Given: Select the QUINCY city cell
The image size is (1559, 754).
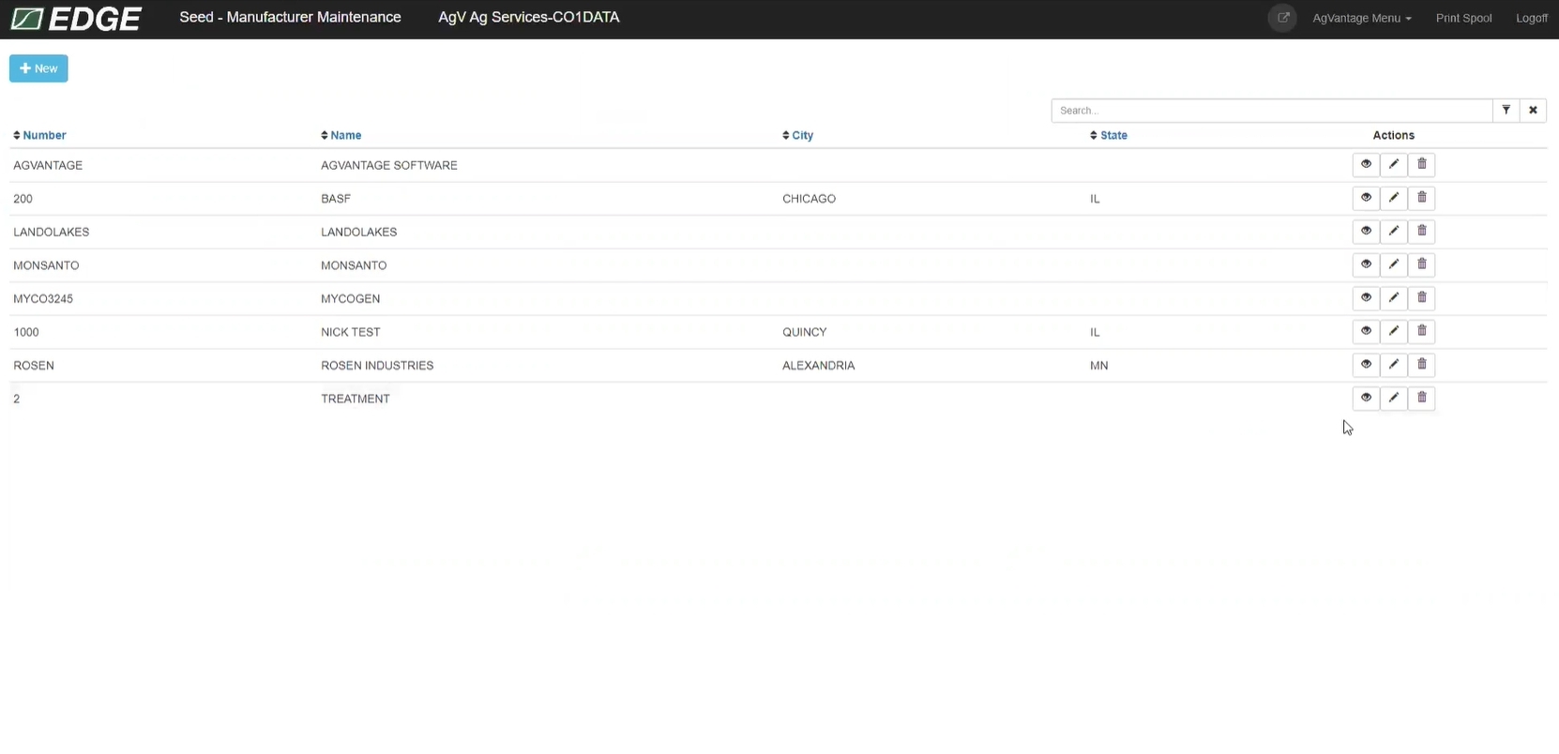Looking at the screenshot, I should tap(805, 332).
